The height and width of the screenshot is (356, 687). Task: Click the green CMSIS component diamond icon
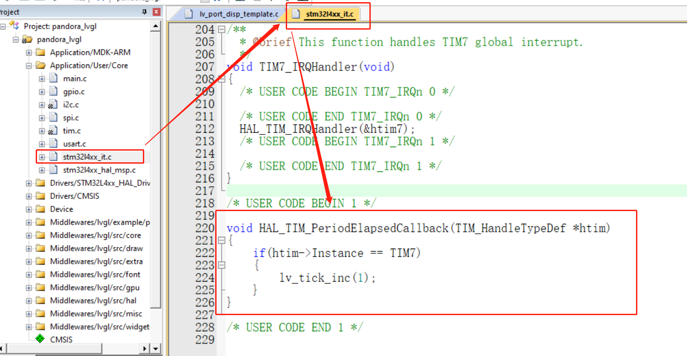click(40, 339)
